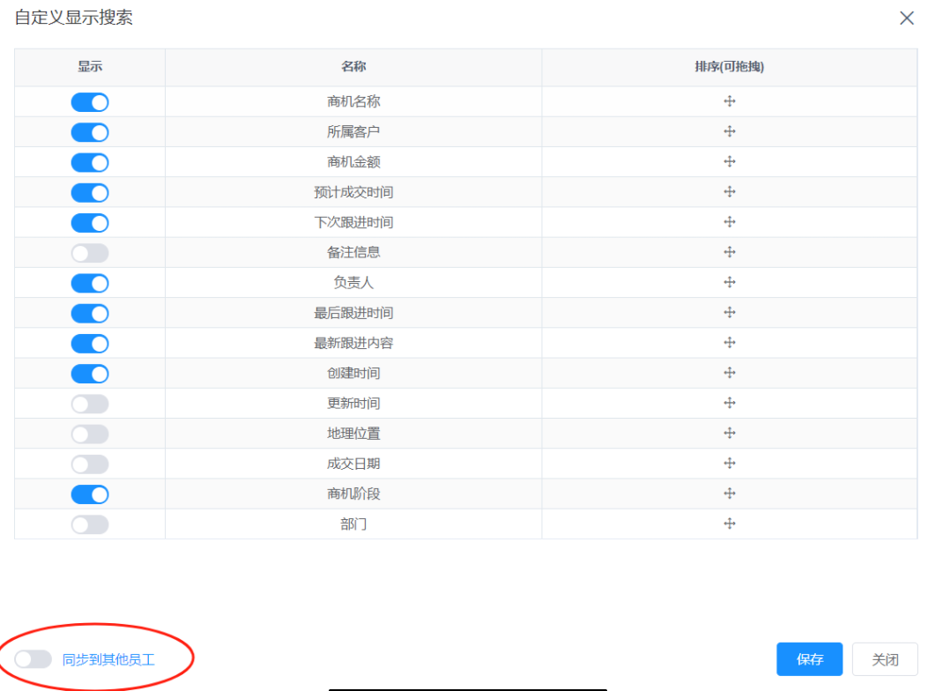
Task: Click the drag handle beside 负责人
Action: [x=730, y=283]
